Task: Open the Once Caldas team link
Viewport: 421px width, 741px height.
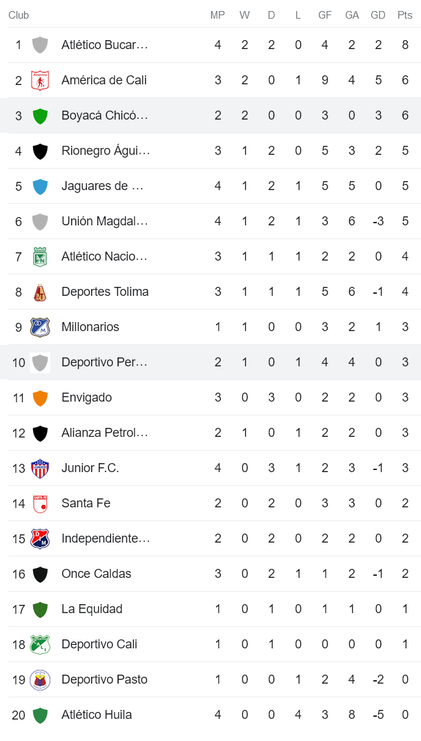Action: click(x=96, y=574)
